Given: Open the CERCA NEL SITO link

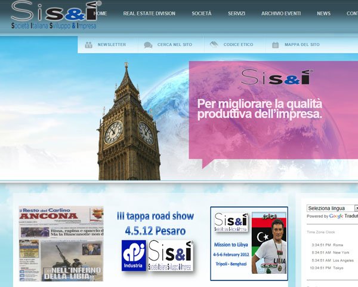Looking at the screenshot, I should [x=175, y=45].
